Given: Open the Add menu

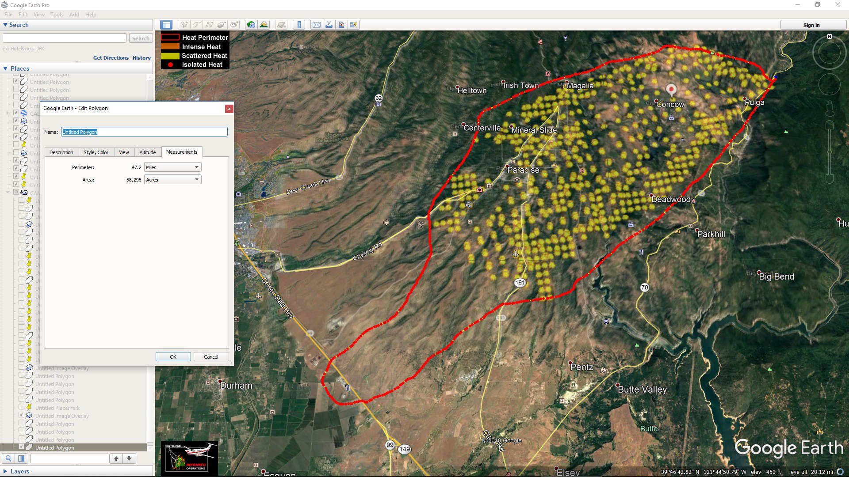Looking at the screenshot, I should pos(74,15).
